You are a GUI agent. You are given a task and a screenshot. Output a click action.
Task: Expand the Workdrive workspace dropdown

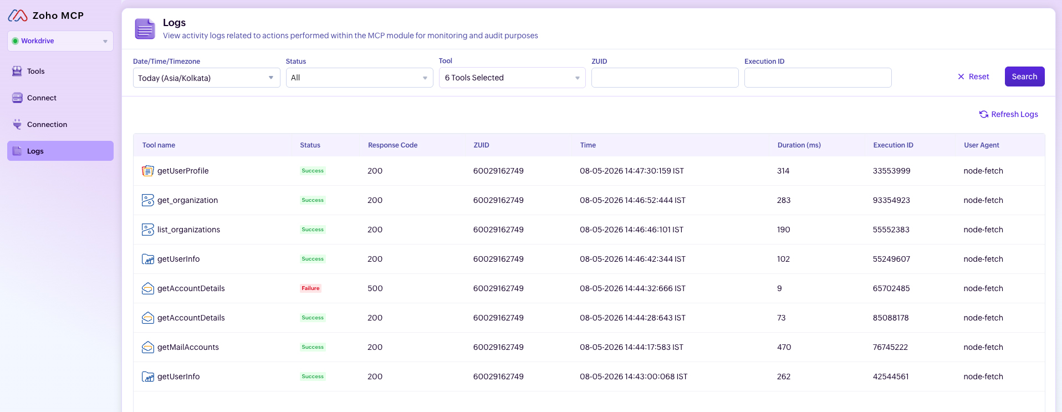point(60,41)
